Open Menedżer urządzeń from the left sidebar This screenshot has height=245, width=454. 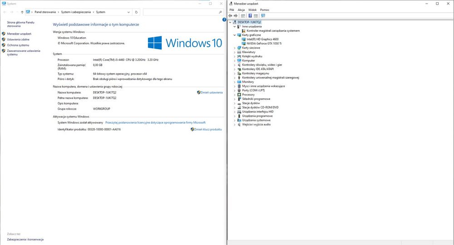[19, 34]
